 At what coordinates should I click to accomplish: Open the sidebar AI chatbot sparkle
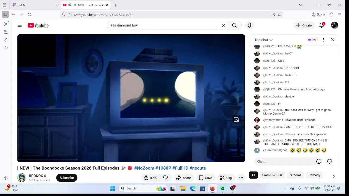(6, 24)
